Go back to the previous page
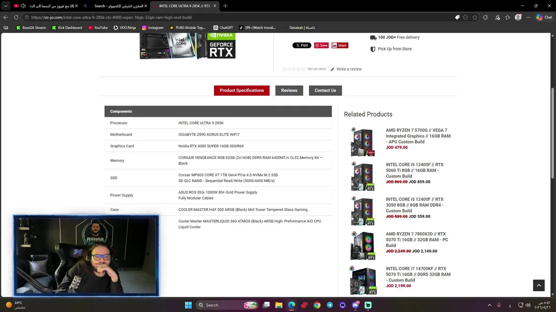 pyautogui.click(x=6, y=17)
